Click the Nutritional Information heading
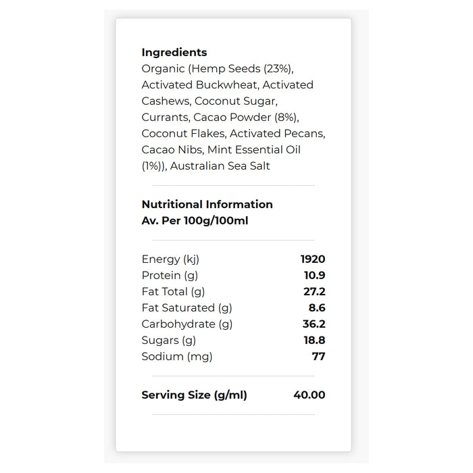 (207, 205)
